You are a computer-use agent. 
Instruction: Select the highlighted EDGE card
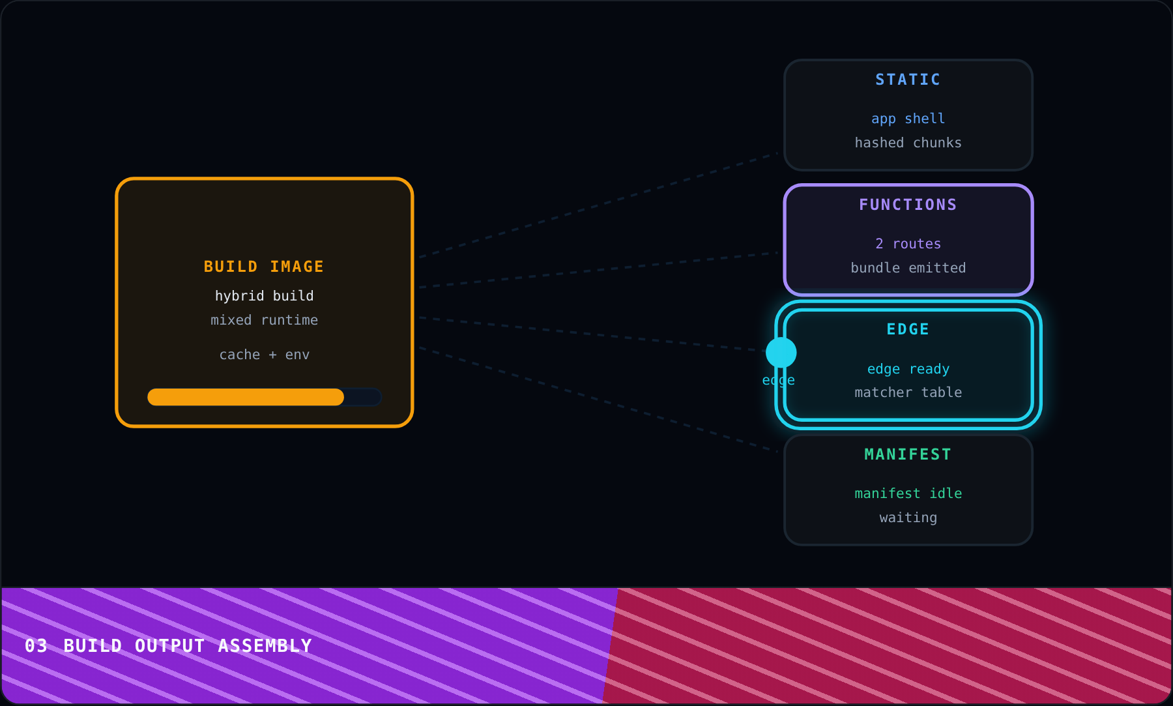click(908, 365)
